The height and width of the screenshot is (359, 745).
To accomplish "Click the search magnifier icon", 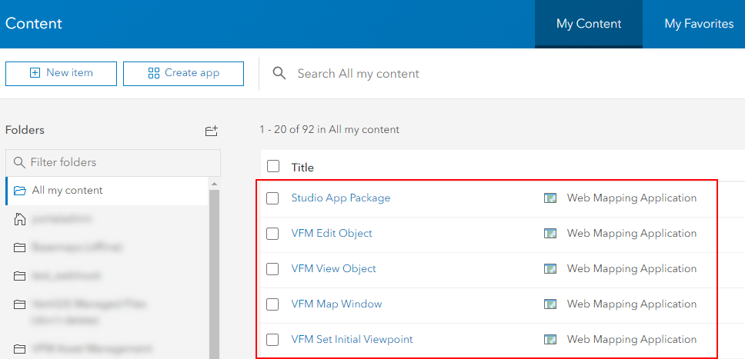I will [x=279, y=73].
